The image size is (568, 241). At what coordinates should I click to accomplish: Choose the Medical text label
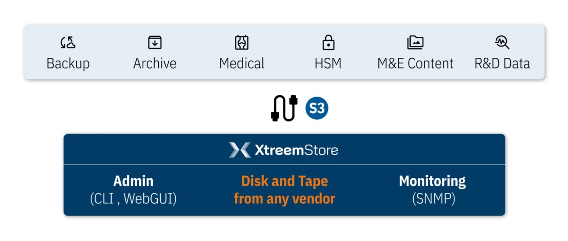click(x=242, y=64)
